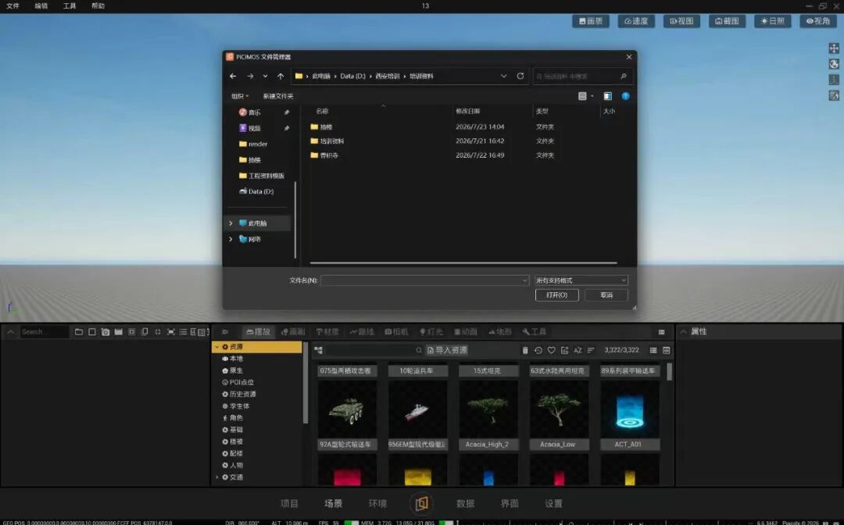The image size is (844, 525).
Task: Click the heart favorites icon in asset toolbar
Action: [x=551, y=350]
